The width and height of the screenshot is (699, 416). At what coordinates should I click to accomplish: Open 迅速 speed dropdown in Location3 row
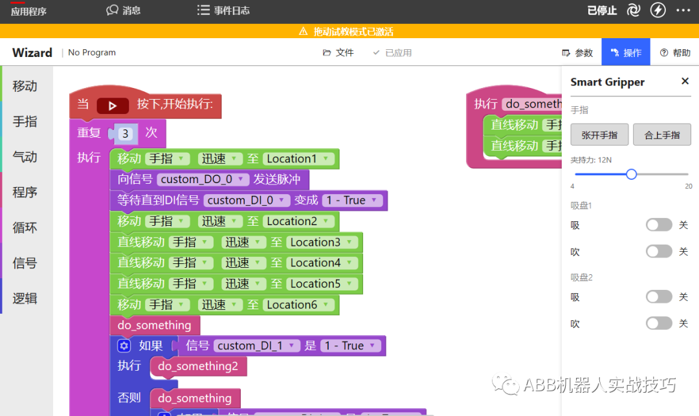243,243
